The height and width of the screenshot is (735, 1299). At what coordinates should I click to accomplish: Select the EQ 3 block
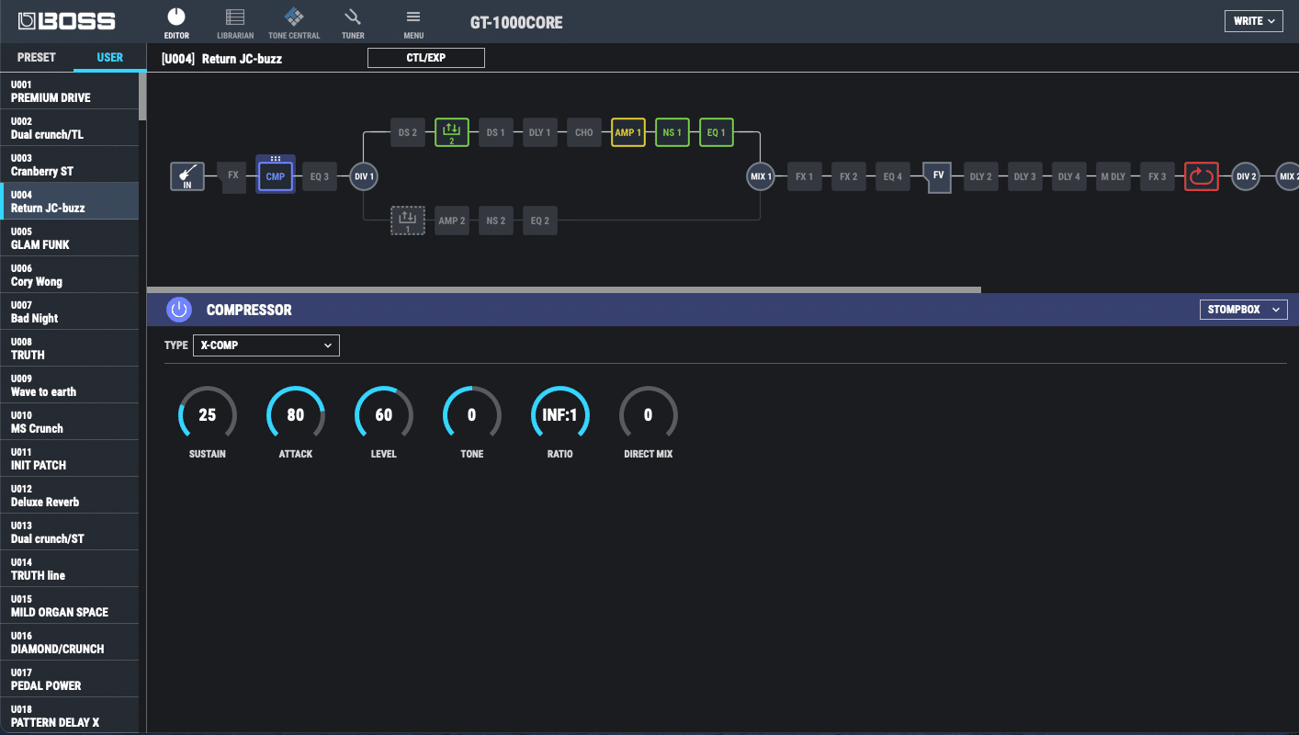[319, 176]
